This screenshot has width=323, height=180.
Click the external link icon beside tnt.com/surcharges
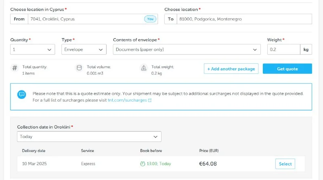pos(150,100)
